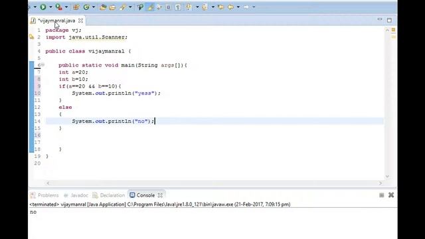
Task: Run the program with the green Run button
Action: (42, 7)
